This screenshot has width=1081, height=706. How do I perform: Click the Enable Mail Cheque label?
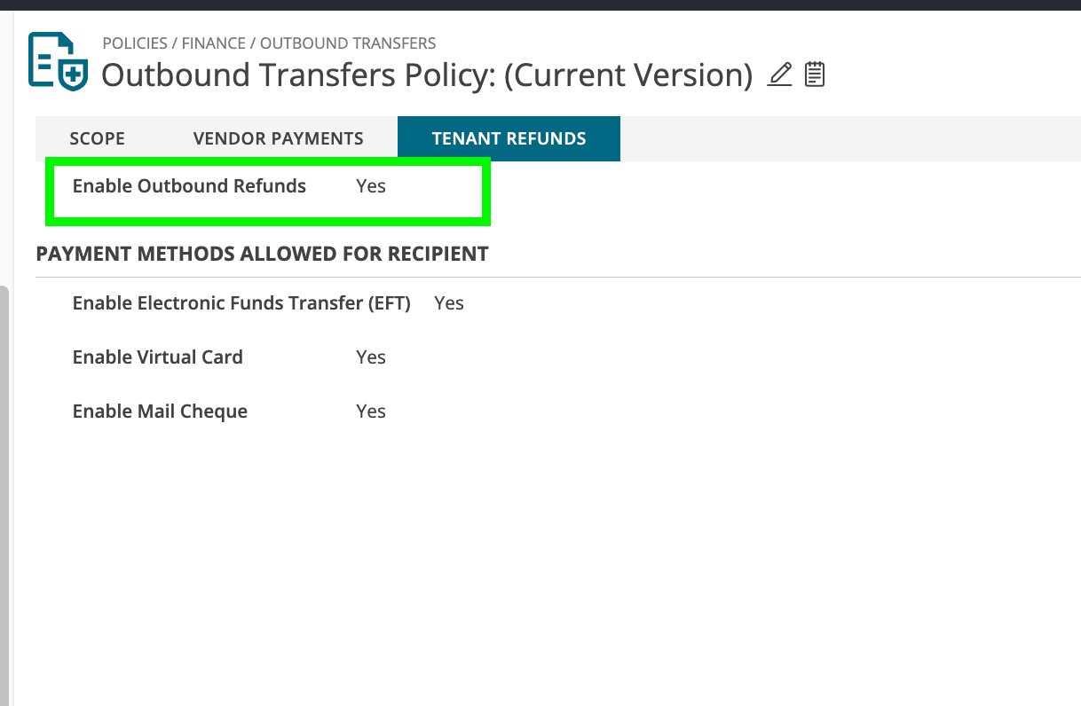(160, 412)
